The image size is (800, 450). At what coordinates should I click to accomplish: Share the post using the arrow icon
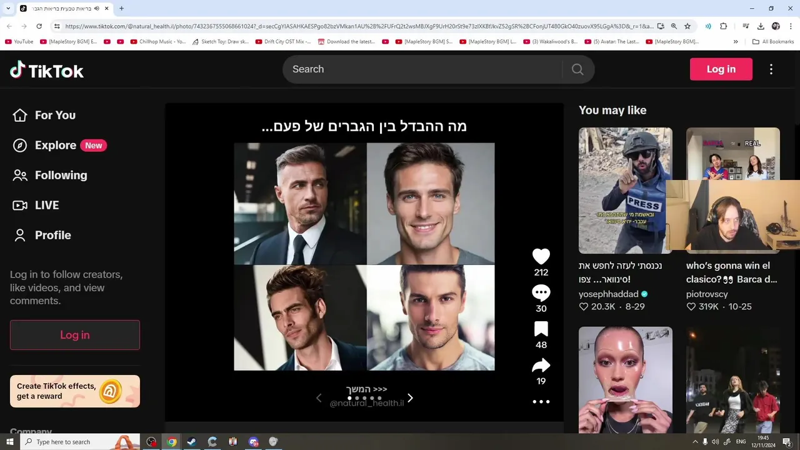[x=541, y=365]
